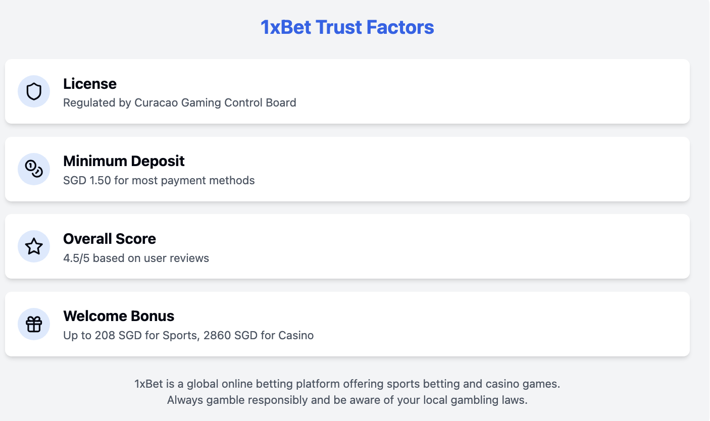
Task: Open the 1xBet Trust Factors heading
Action: coord(347,27)
